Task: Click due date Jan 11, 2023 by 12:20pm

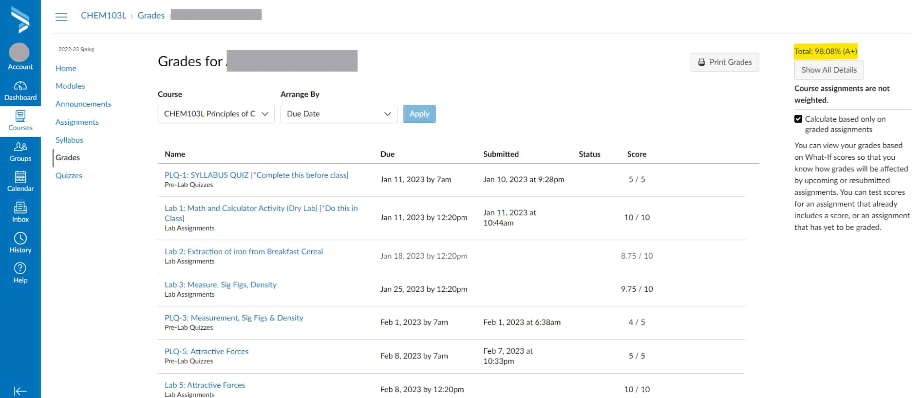Action: [x=424, y=217]
